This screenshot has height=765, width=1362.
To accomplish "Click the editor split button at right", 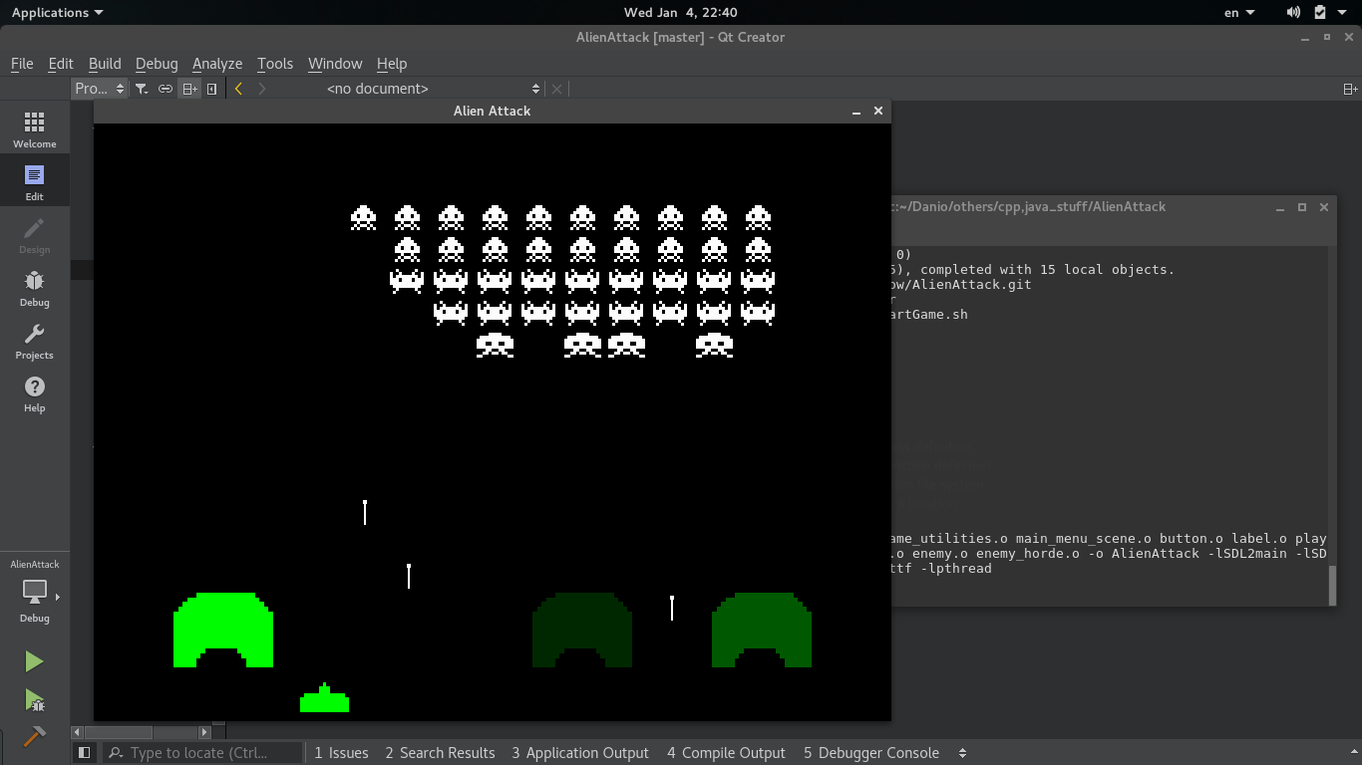I will tap(1350, 89).
